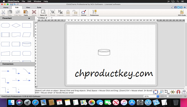Click the Twitter share icon
The width and height of the screenshot is (187, 107).
tap(178, 7)
